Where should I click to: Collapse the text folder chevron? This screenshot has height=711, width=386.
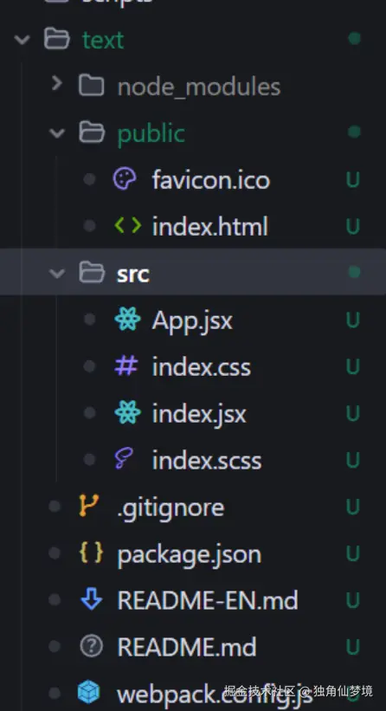point(22,40)
